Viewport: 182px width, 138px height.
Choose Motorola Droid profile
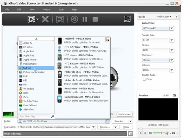click(x=83, y=82)
